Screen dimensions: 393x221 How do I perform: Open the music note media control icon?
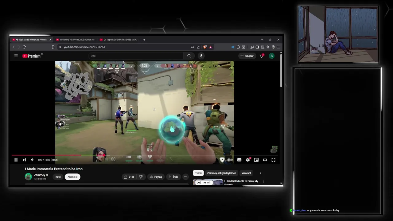point(252,47)
